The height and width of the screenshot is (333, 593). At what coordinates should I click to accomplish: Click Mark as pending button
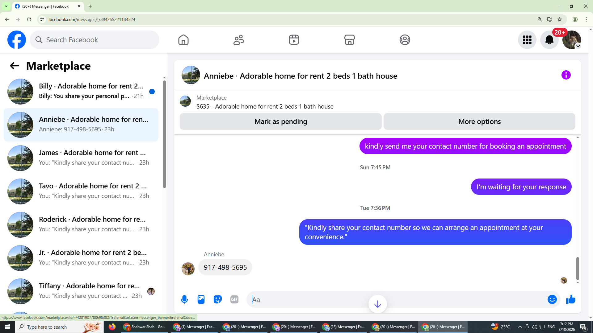pyautogui.click(x=280, y=121)
